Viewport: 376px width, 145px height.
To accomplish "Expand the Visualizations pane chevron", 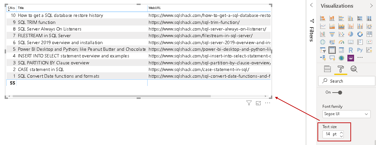I will point(371,6).
